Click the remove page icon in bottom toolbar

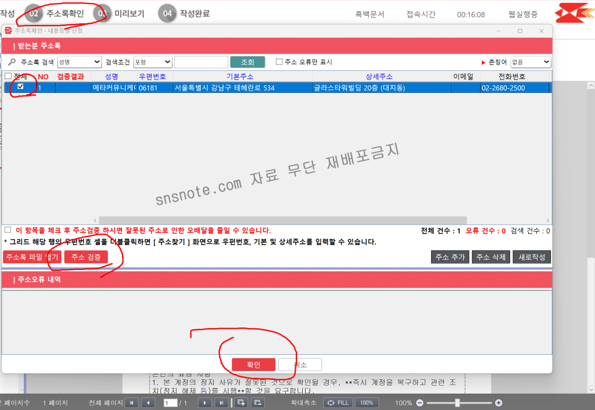[257, 403]
